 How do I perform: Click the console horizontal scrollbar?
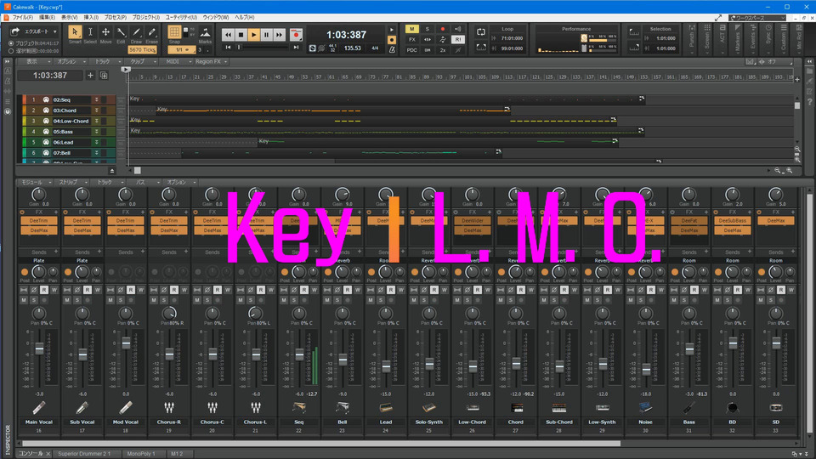(321, 444)
